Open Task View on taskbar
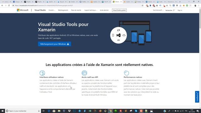 click(x=44, y=111)
